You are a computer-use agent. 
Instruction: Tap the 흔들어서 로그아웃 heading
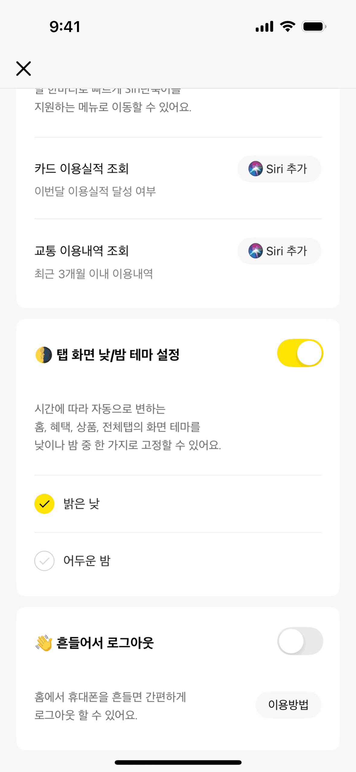(105, 643)
